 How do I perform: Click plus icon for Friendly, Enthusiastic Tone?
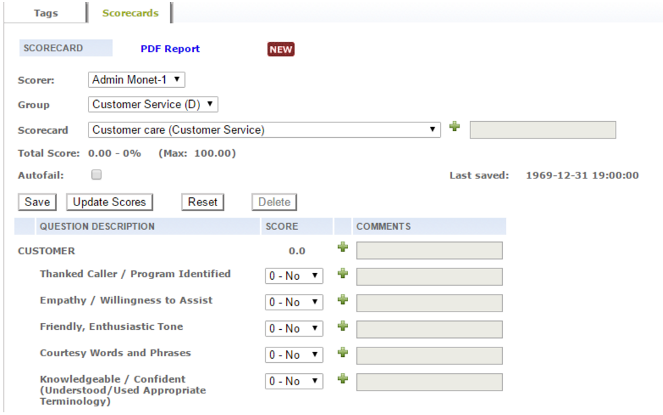point(343,326)
